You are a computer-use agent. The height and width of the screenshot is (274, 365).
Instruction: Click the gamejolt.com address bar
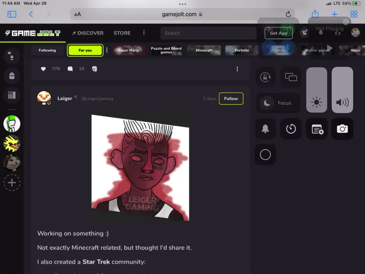(182, 14)
